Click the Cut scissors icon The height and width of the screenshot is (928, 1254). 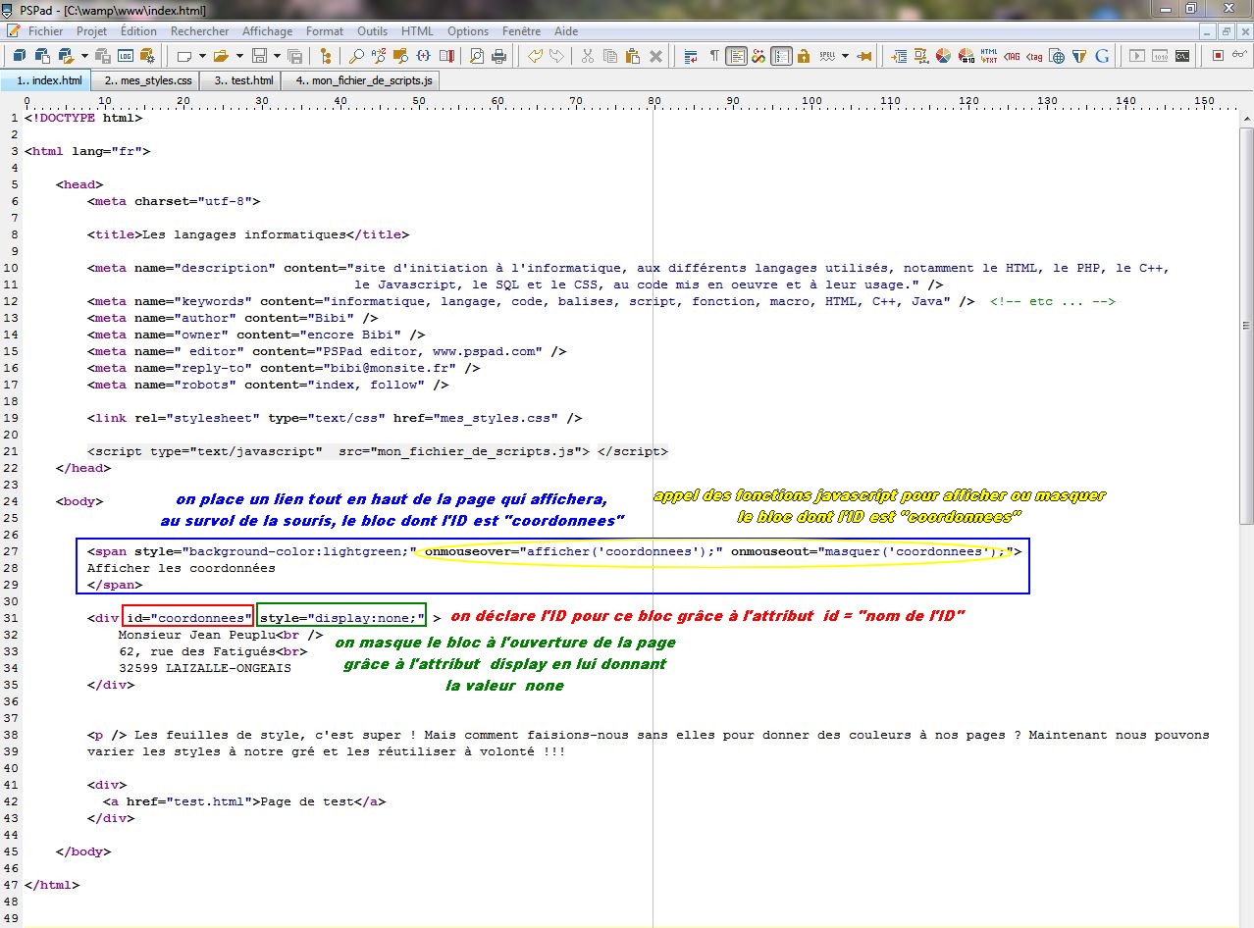[x=588, y=56]
